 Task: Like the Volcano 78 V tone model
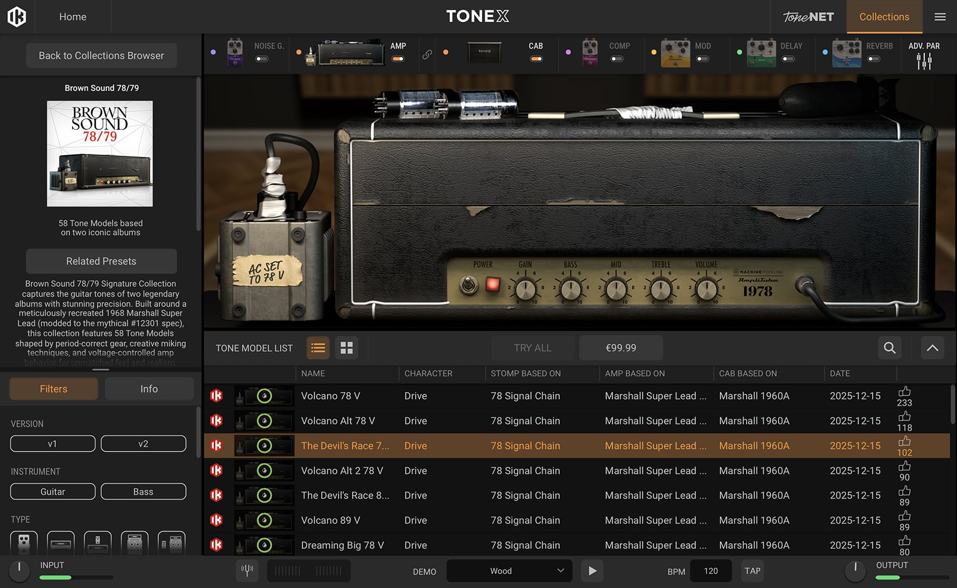point(904,391)
